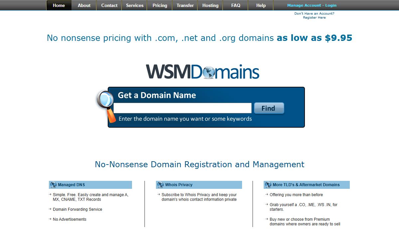This screenshot has height=246, width=399.
Task: Click the Find button
Action: pyautogui.click(x=269, y=108)
